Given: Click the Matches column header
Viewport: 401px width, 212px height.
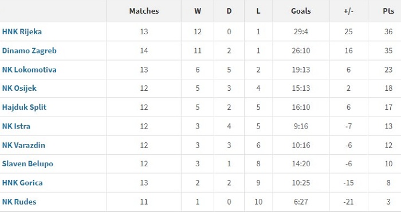Looking at the screenshot, I should click(x=144, y=11).
